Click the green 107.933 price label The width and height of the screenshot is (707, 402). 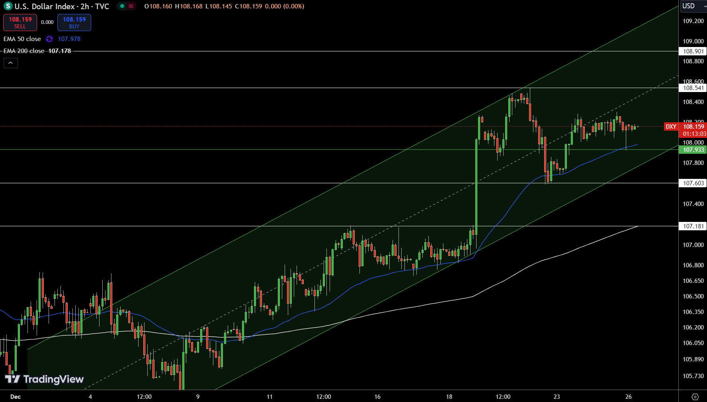point(693,150)
